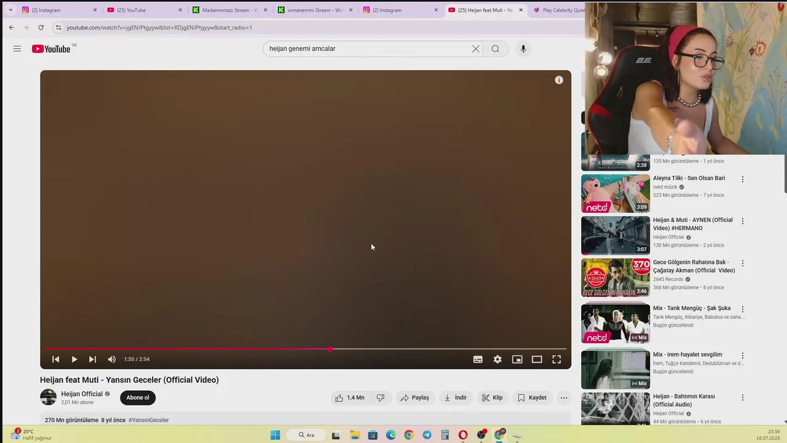
Task: Click the netd müzik channel name
Action: pyautogui.click(x=665, y=187)
